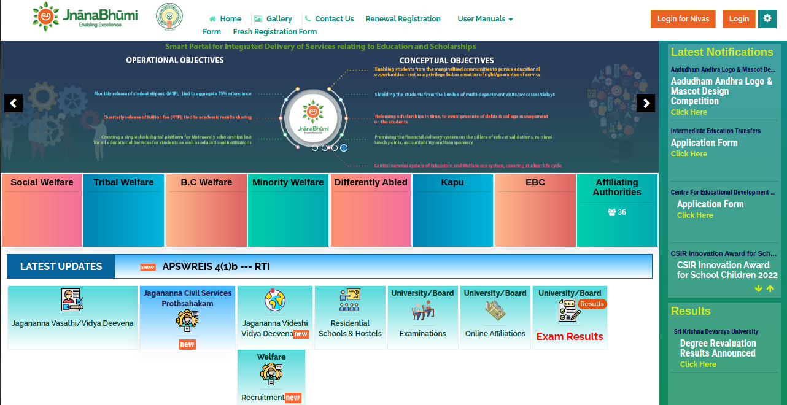Click the Results panel heading
Image resolution: width=787 pixels, height=405 pixels.
pos(691,311)
